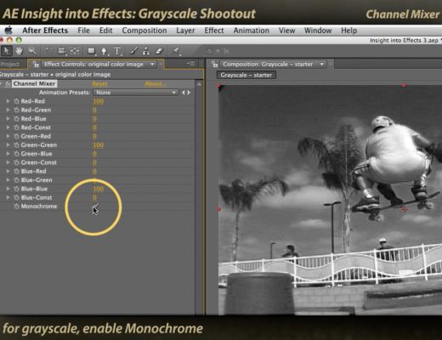The height and width of the screenshot is (340, 442).
Task: Click Reset for Channel Mixer
Action: (99, 84)
